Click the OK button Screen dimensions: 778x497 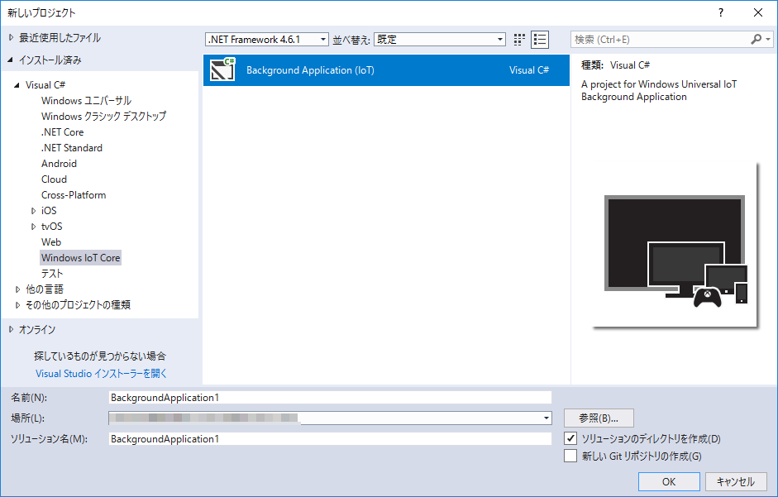669,481
